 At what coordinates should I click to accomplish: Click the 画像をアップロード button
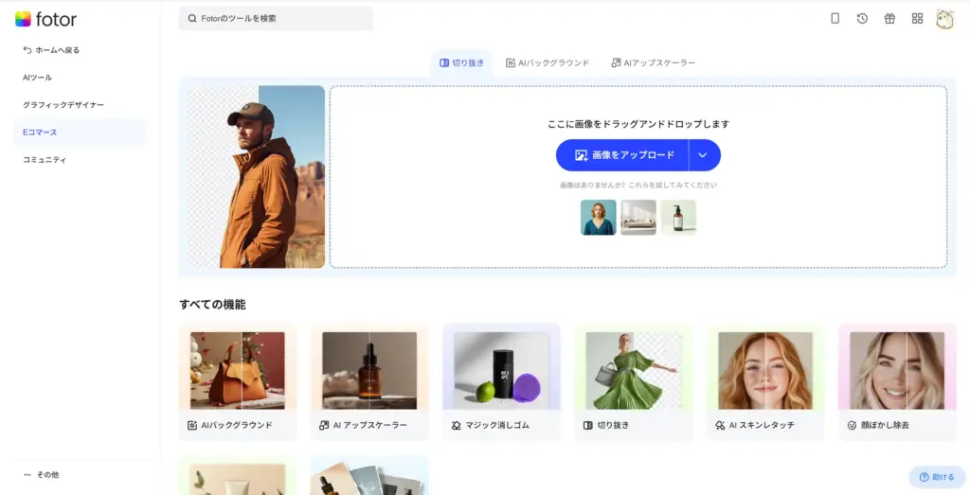click(x=622, y=155)
